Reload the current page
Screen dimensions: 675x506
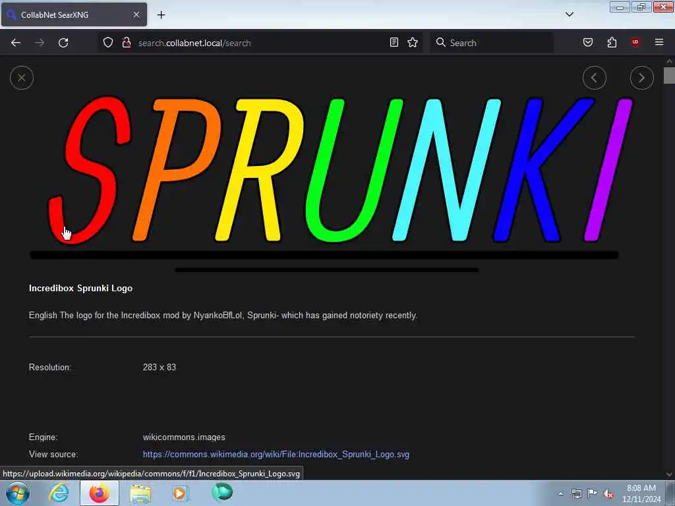(63, 43)
